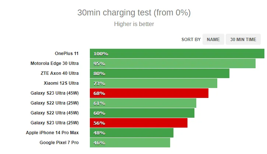This screenshot has width=267, height=154.
Task: Click red Galaxy S23 Ultra (45W) bar
Action: [149, 93]
